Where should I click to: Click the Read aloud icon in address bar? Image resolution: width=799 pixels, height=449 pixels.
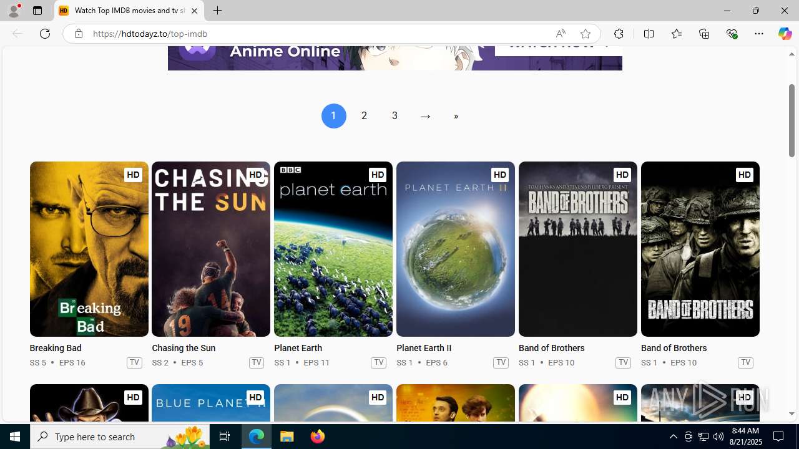point(561,34)
